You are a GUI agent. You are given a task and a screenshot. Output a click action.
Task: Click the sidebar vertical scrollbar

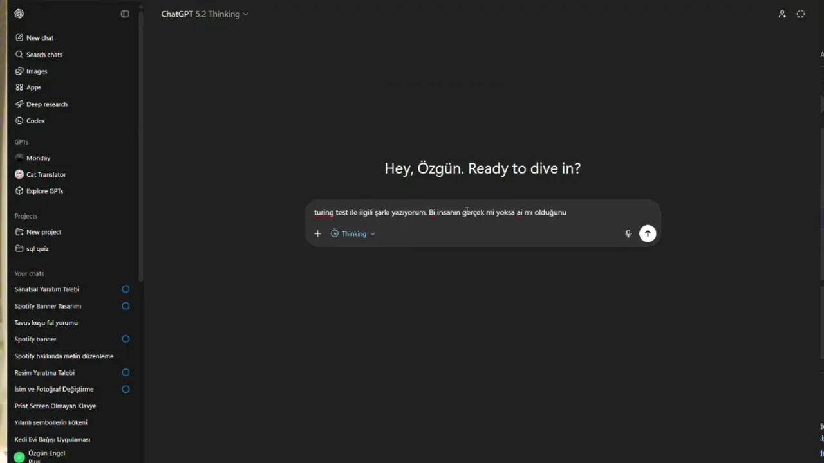click(x=141, y=145)
